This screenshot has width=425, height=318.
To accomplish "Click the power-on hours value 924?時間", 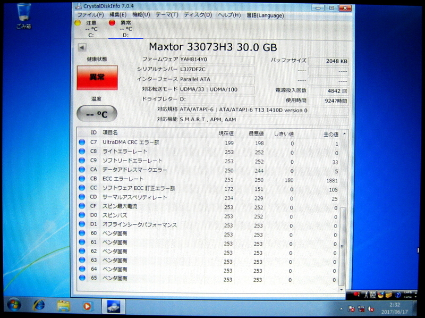I will pos(328,101).
